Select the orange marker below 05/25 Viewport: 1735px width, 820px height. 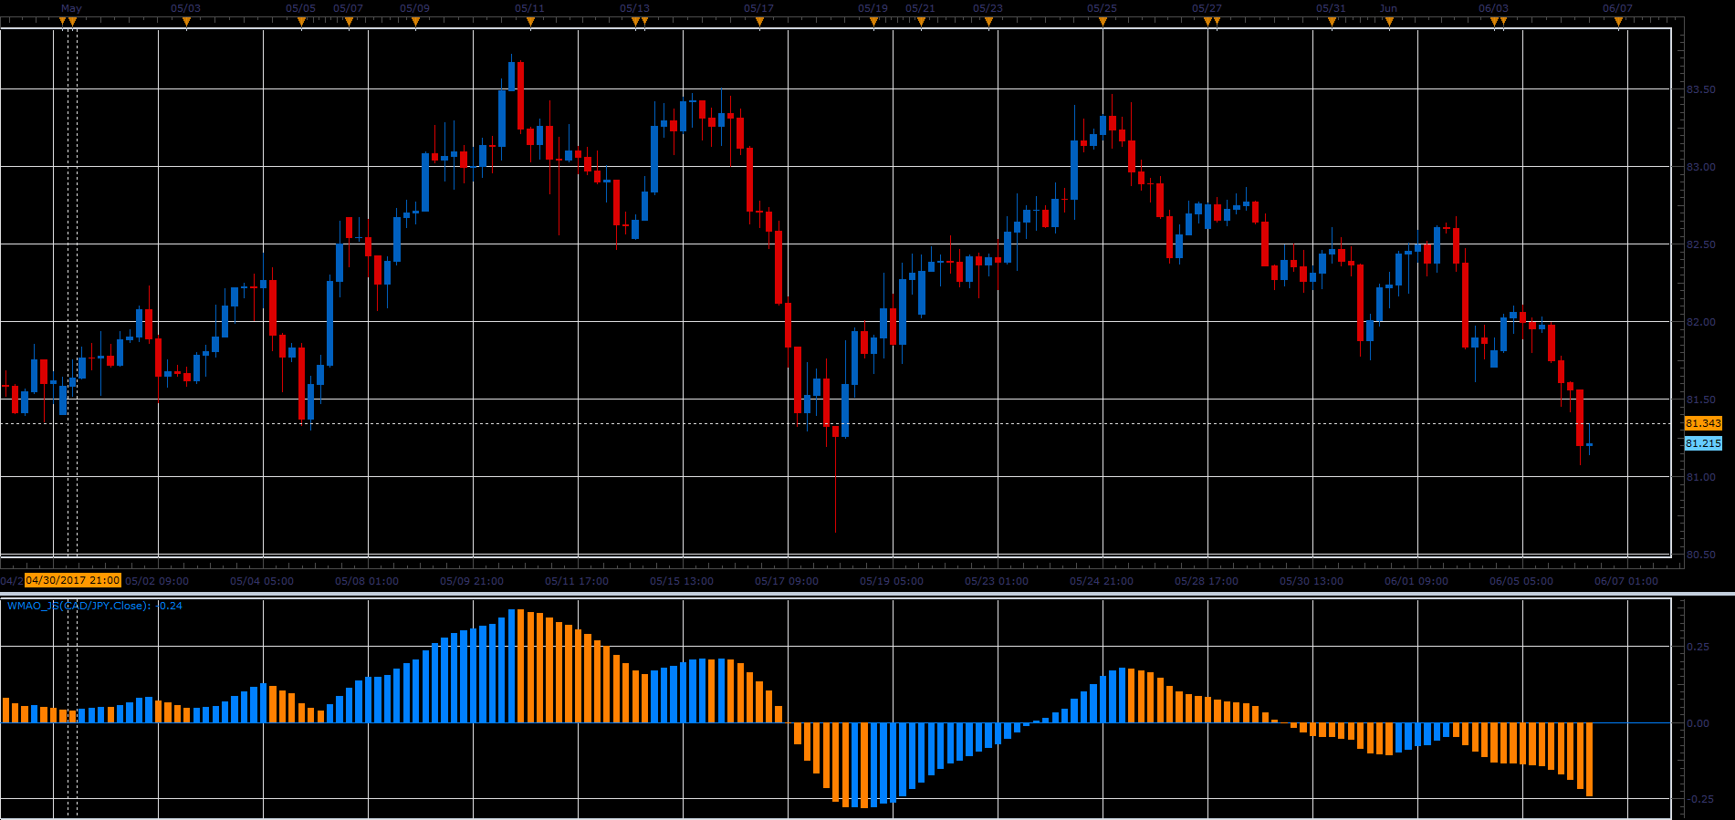click(x=1103, y=22)
